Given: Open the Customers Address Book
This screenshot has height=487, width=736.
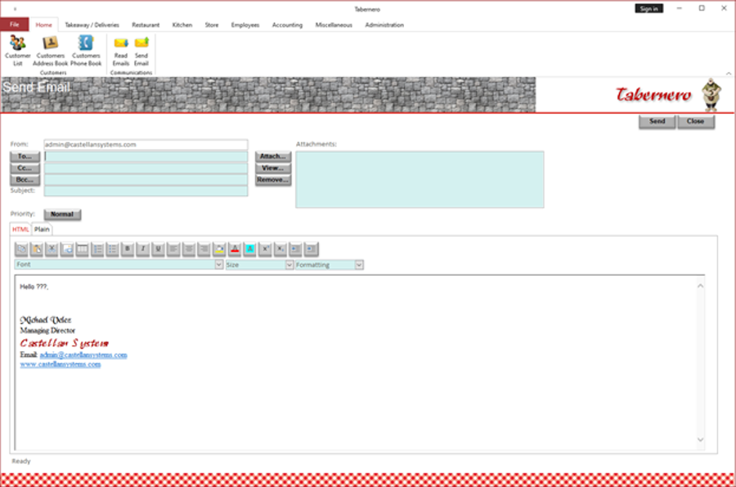Looking at the screenshot, I should click(x=50, y=50).
